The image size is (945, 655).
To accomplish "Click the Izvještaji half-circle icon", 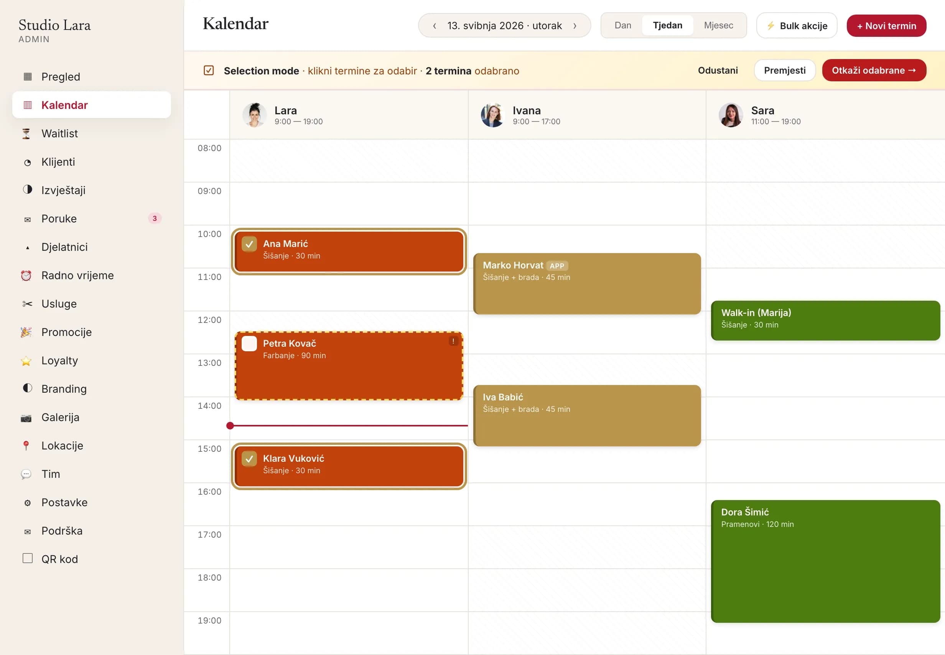I will coord(28,189).
